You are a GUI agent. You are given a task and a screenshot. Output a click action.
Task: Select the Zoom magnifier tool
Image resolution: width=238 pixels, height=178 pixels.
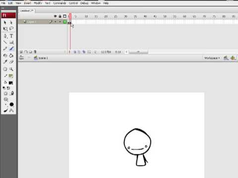pos(11,69)
